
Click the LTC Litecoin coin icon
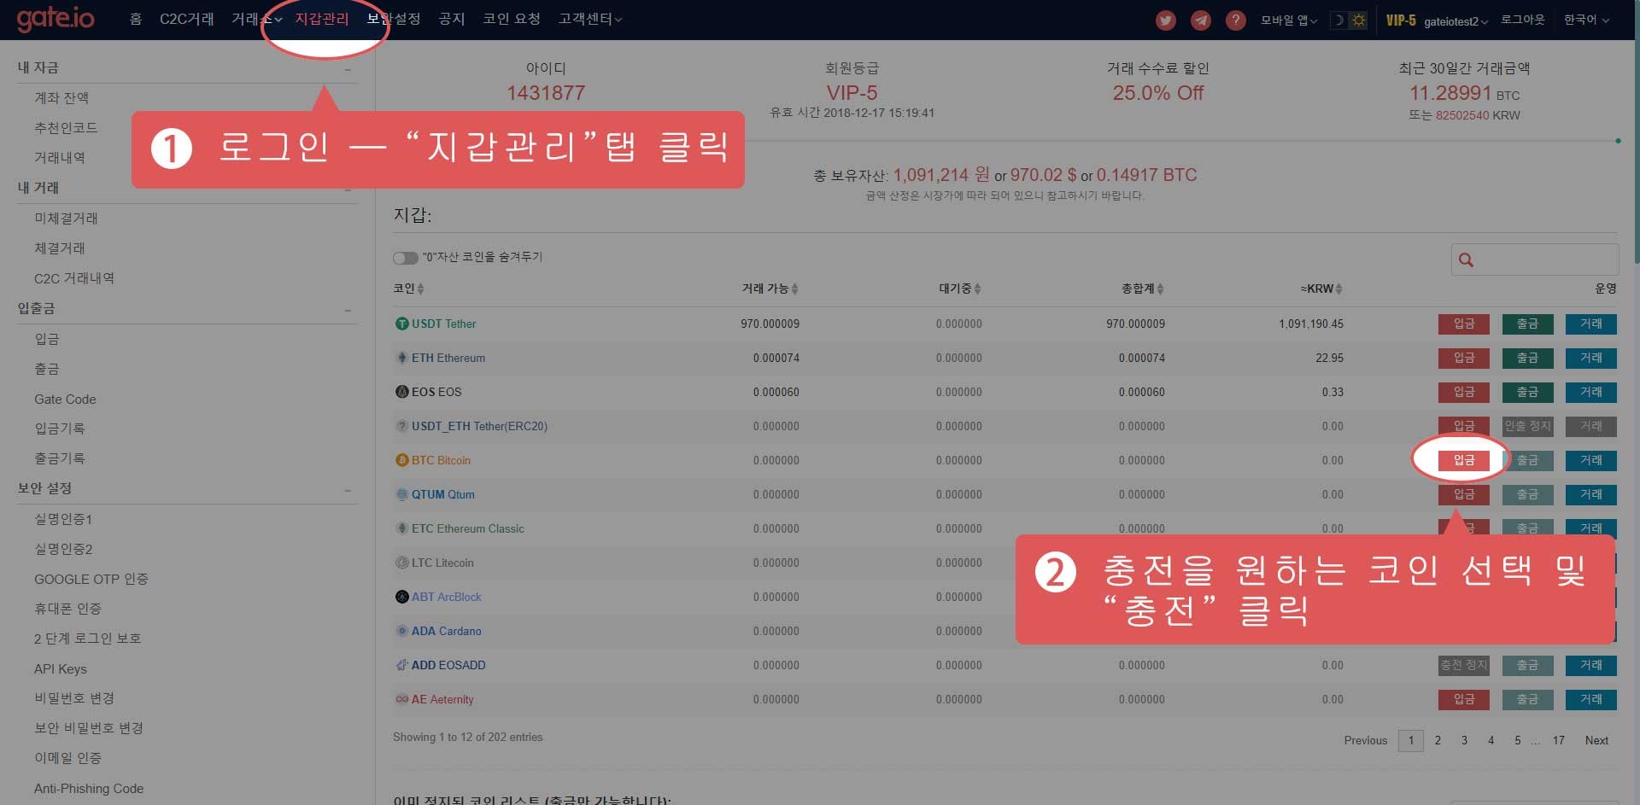pos(401,563)
